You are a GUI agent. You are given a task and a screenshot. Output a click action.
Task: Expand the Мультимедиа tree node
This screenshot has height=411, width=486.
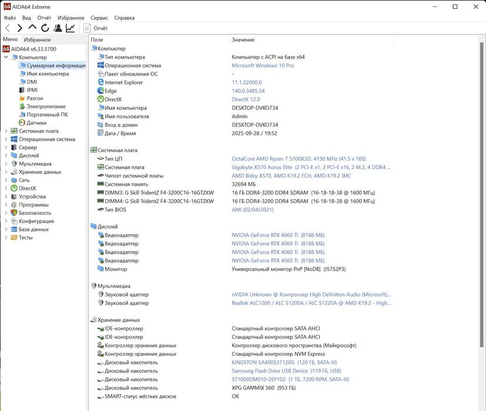[6, 164]
